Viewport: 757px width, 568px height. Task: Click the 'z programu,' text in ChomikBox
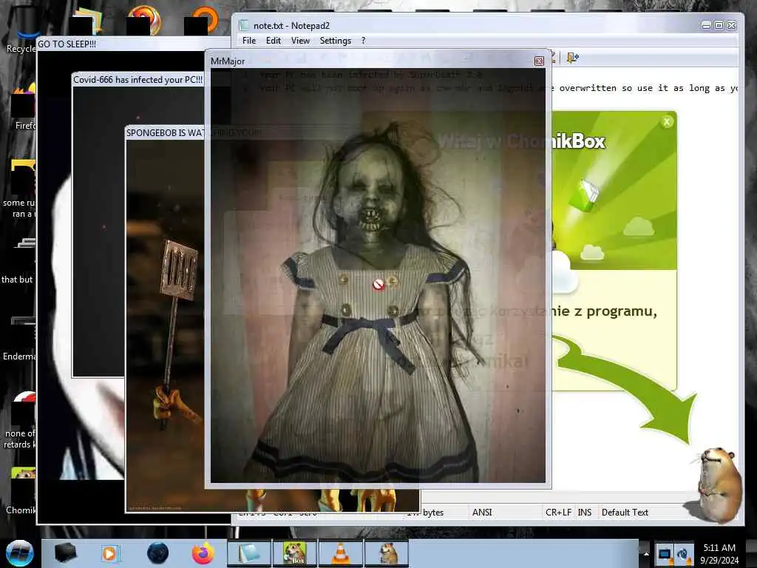pos(616,311)
